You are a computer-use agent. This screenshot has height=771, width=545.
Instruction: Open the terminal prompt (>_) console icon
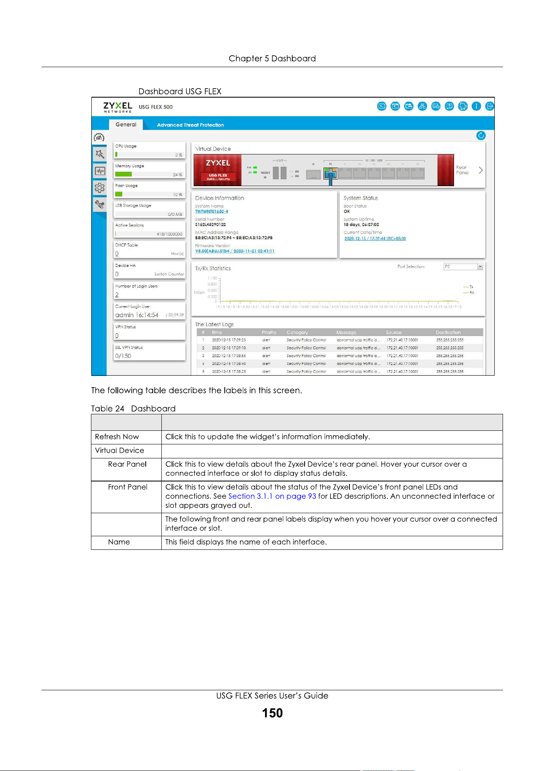pos(382,106)
